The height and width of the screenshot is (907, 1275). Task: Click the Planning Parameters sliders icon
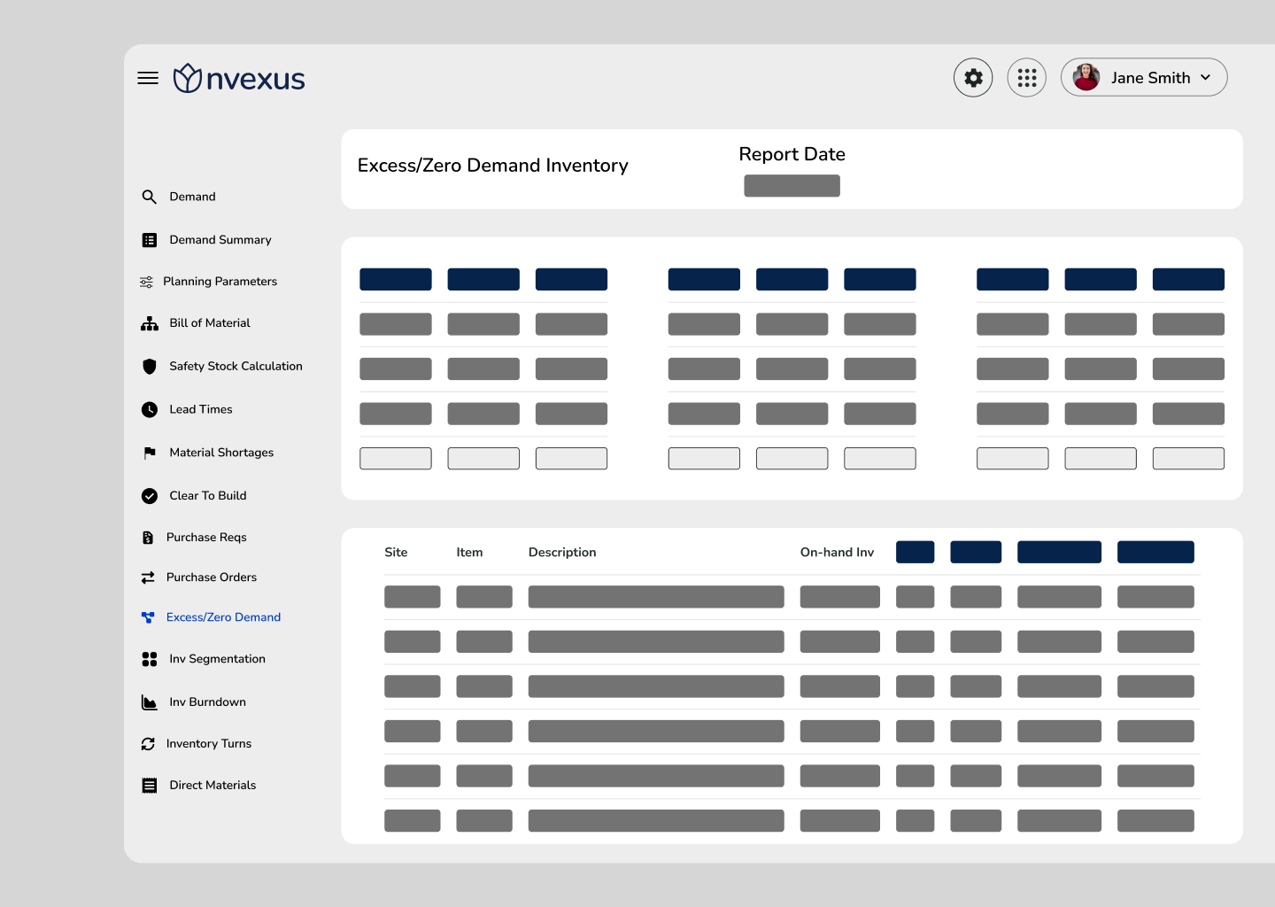tap(146, 282)
